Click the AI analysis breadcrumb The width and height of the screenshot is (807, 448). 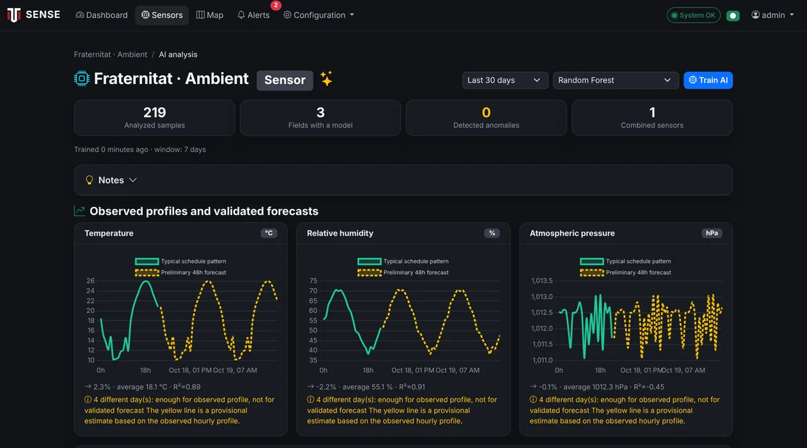click(178, 54)
